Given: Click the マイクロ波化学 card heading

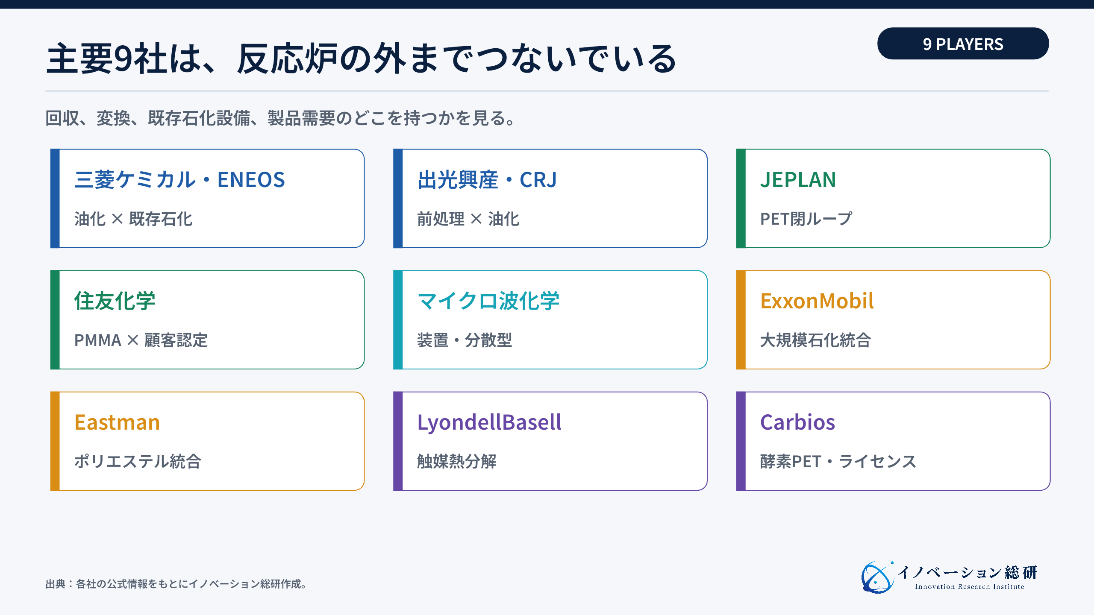Looking at the screenshot, I should coord(488,301).
